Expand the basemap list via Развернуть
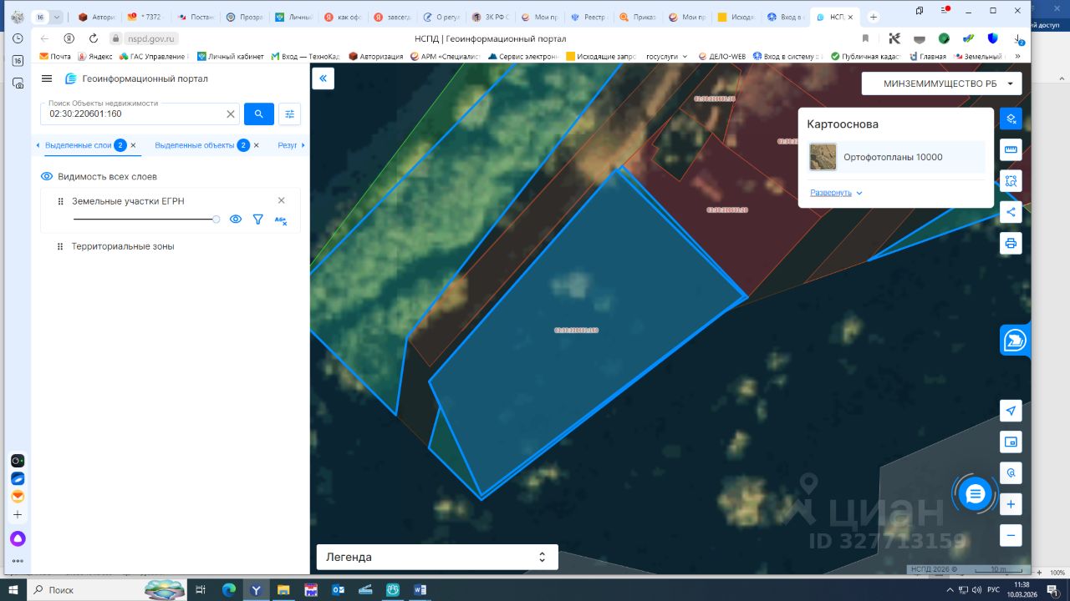 836,193
